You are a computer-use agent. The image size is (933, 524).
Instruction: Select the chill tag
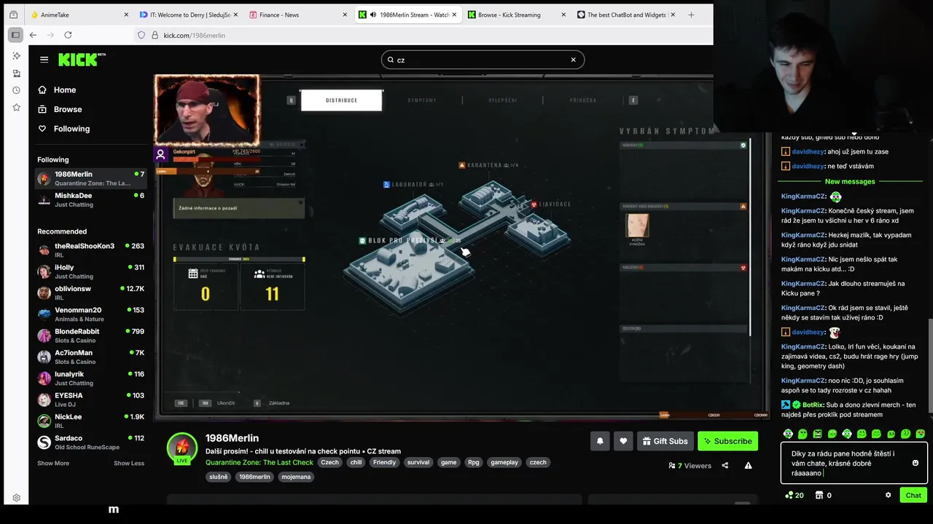[356, 462]
